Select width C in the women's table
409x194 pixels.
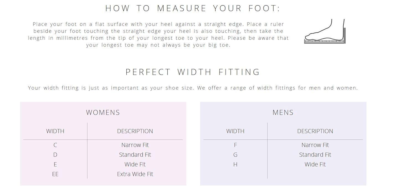55,145
